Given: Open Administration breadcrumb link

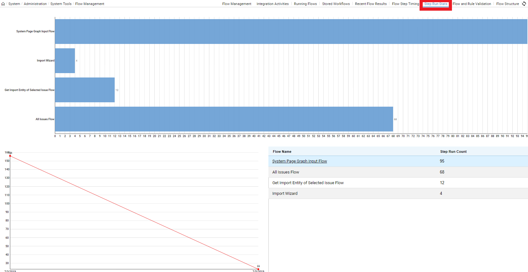Looking at the screenshot, I should [x=35, y=4].
